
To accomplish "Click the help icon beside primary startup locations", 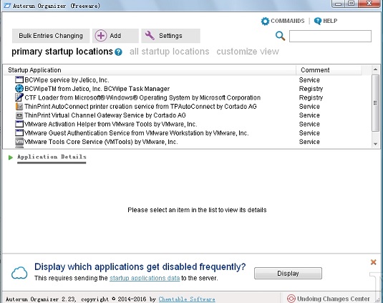I will (118, 52).
